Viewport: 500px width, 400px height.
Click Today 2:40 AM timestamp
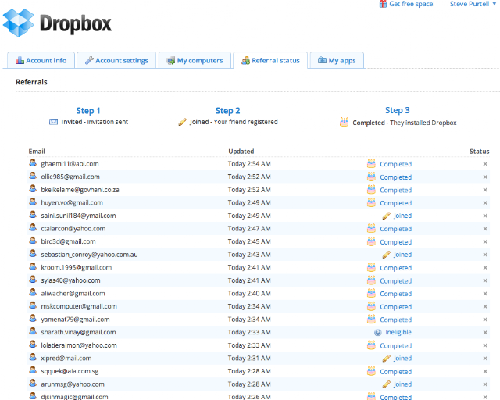pyautogui.click(x=249, y=294)
